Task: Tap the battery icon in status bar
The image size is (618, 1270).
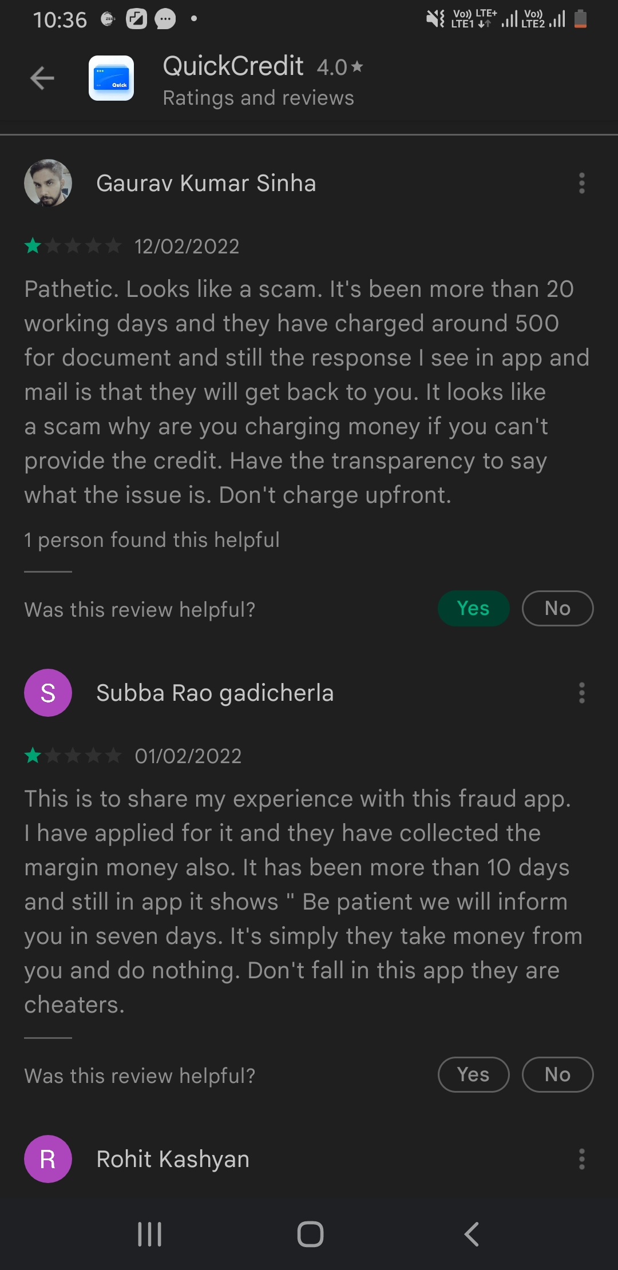Action: pos(580,19)
